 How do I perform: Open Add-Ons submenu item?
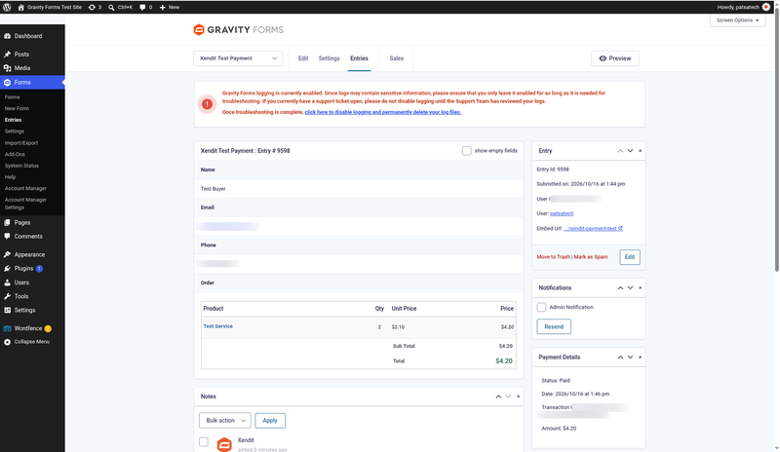click(15, 154)
